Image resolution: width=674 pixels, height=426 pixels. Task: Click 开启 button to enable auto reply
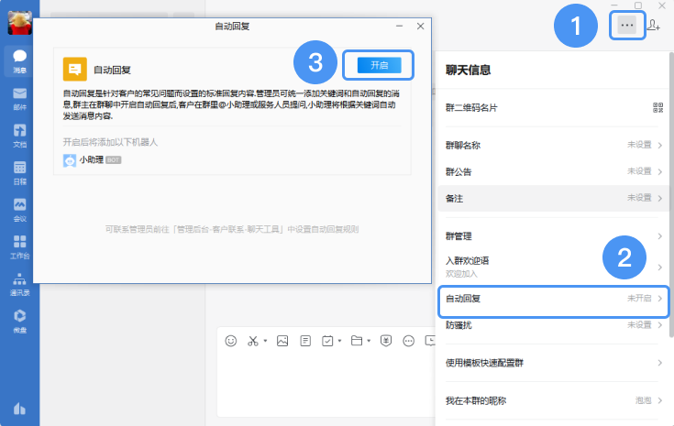[x=379, y=65]
